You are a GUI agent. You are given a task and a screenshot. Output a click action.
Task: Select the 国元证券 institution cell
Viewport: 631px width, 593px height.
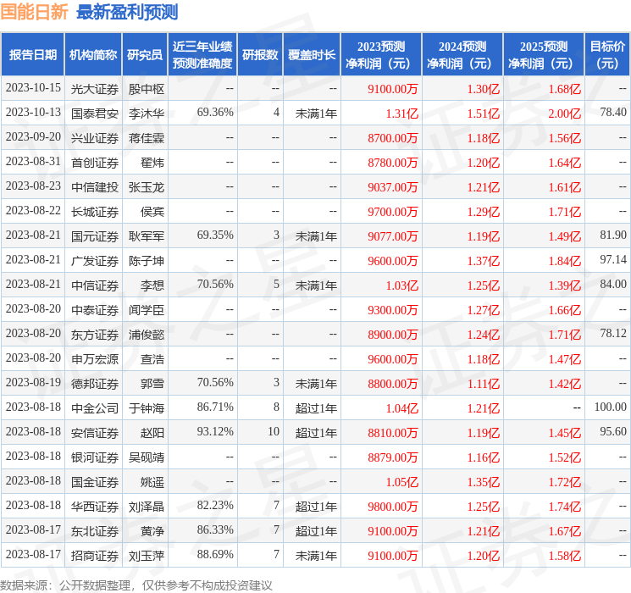tap(95, 236)
